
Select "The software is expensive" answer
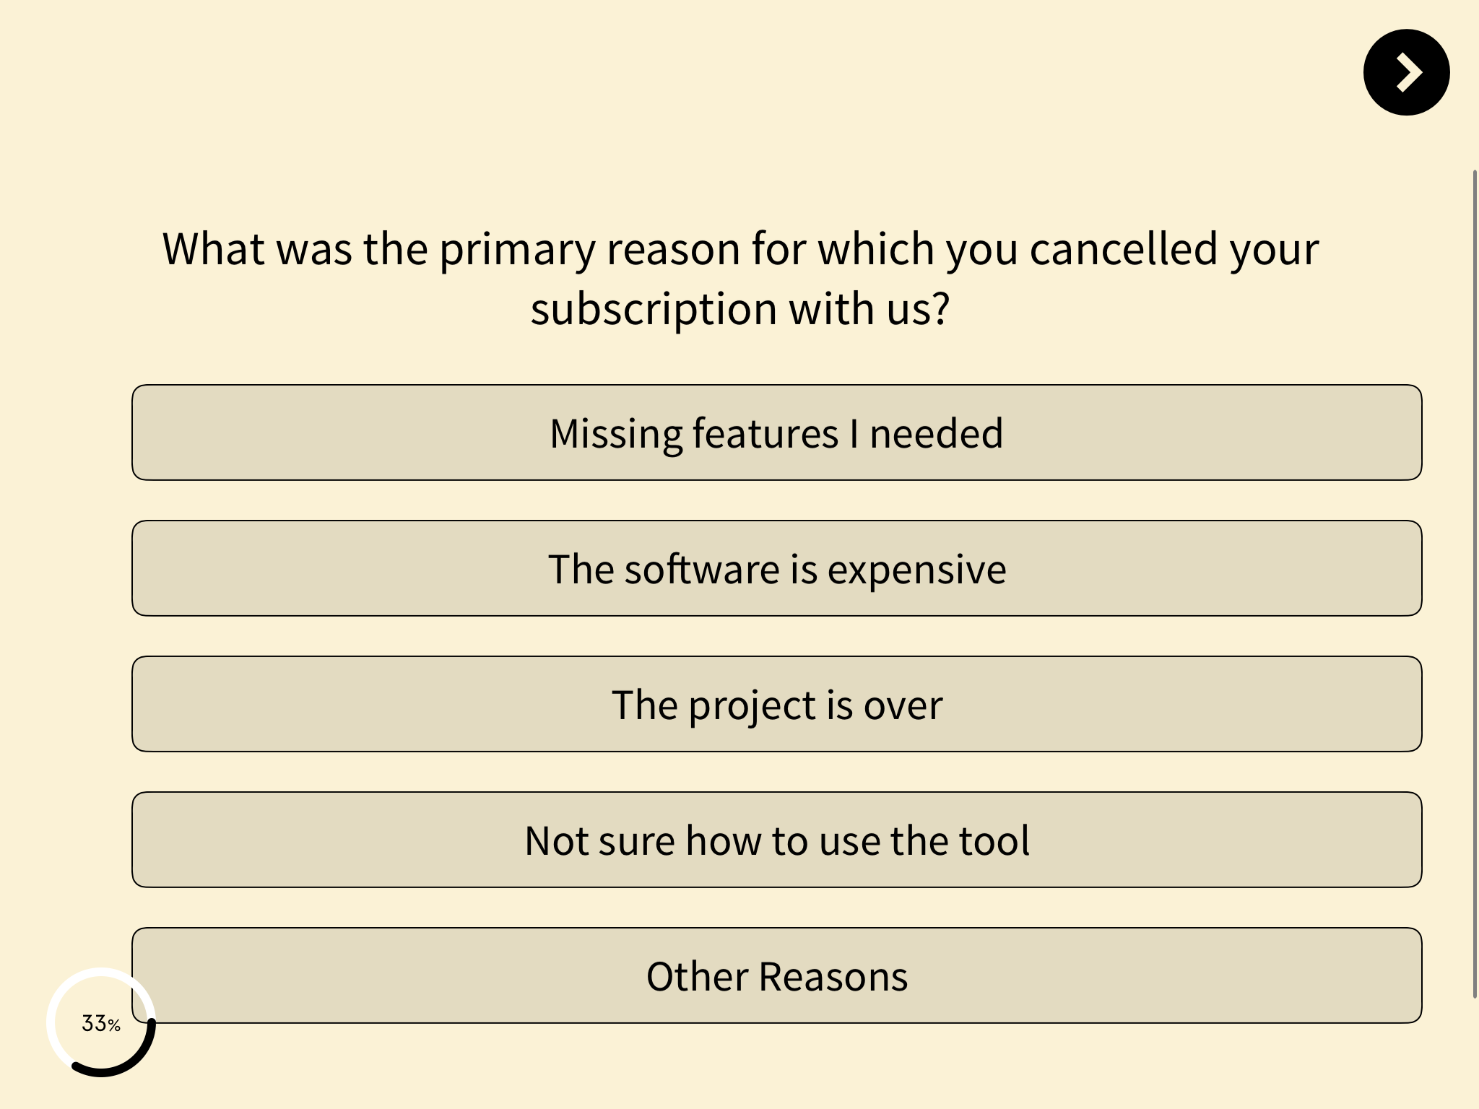coord(776,568)
